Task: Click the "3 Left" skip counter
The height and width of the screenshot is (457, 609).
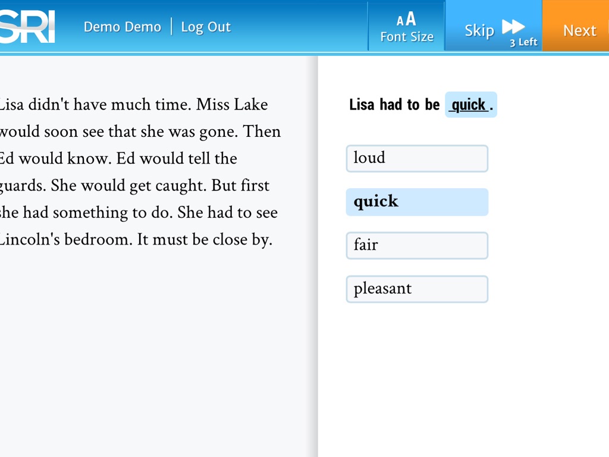Action: pyautogui.click(x=523, y=42)
